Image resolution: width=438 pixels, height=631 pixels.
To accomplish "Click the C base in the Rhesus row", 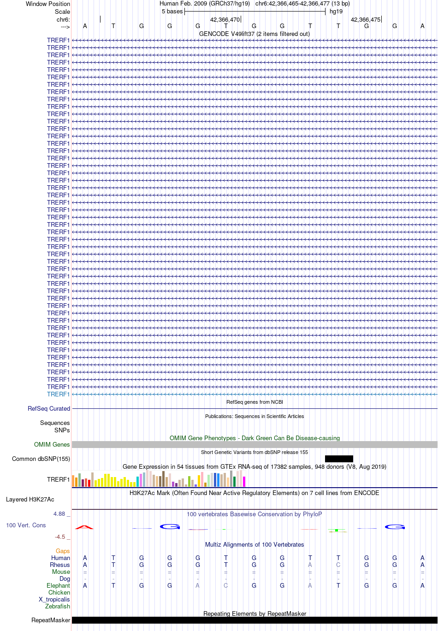I will coord(338,565).
